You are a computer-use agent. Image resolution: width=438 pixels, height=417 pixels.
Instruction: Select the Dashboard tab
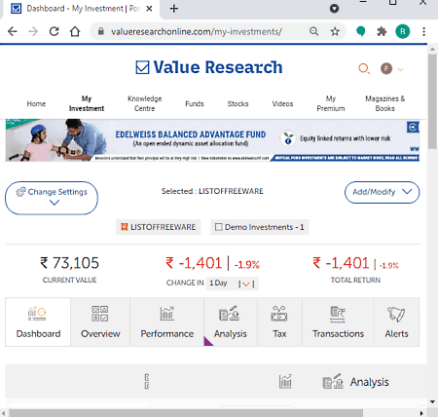[38, 322]
